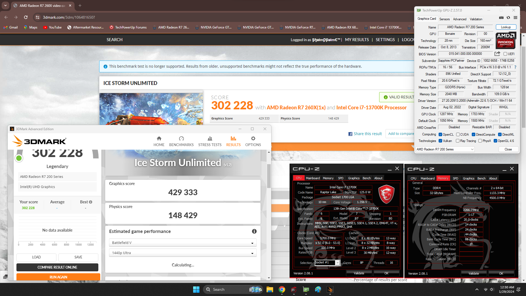Open the GPU selector dropdown in GPU-Z
Viewport: 526px width, 296px height.
pos(445,149)
